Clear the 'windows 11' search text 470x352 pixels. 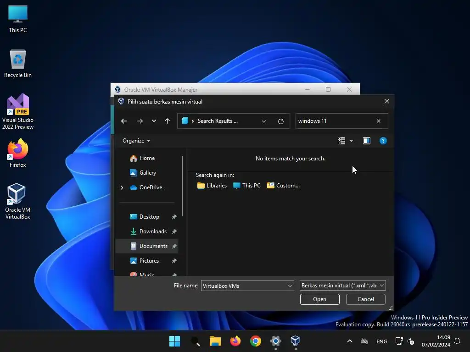pos(379,121)
